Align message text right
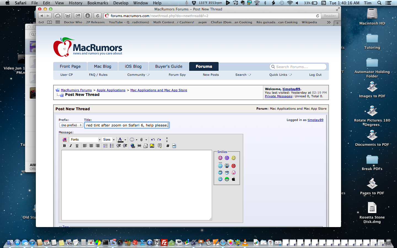 tap(98, 146)
